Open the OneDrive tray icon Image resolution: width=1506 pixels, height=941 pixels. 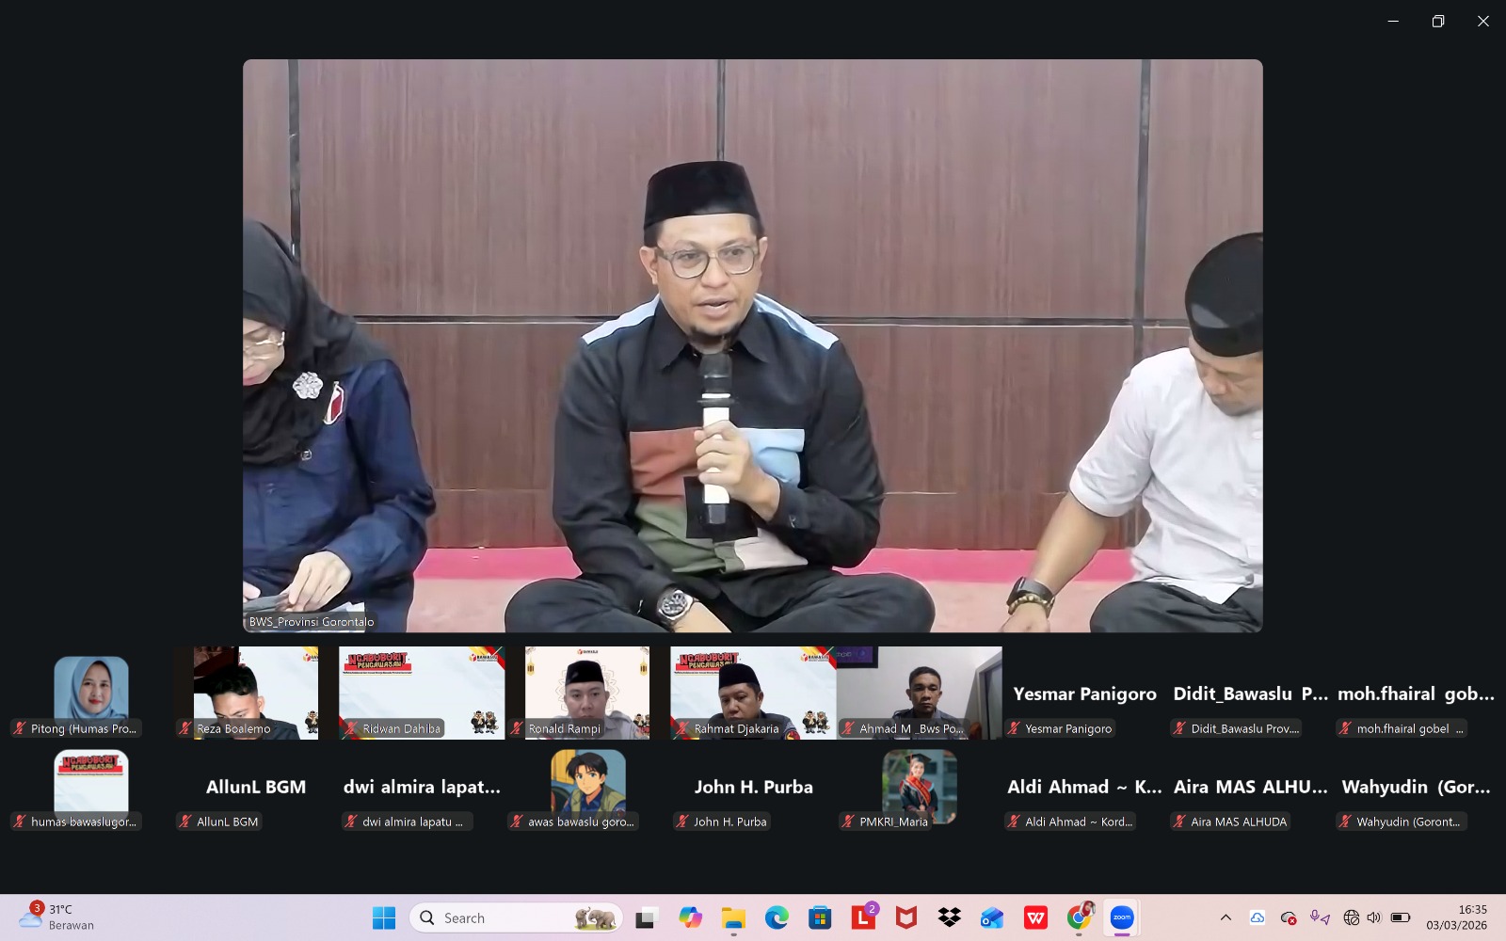coord(1258,917)
